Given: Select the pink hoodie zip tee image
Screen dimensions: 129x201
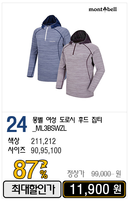Looking at the screenshot, I should coord(80,64).
